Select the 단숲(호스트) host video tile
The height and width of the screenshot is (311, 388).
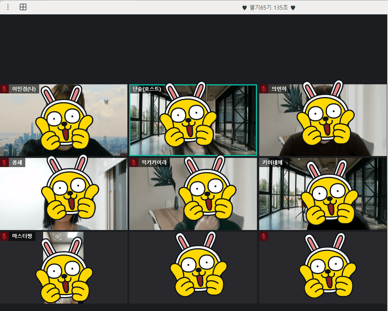click(193, 120)
